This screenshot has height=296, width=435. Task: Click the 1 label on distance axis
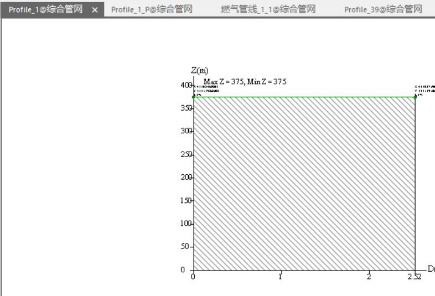[281, 277]
